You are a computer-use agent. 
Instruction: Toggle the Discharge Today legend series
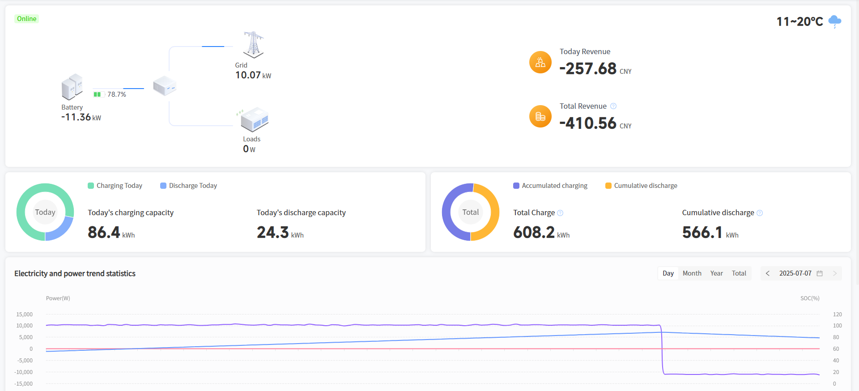188,186
